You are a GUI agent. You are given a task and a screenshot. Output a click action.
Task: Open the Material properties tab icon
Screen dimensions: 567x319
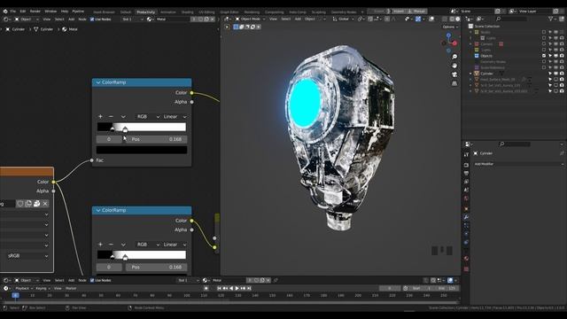pyautogui.click(x=466, y=259)
